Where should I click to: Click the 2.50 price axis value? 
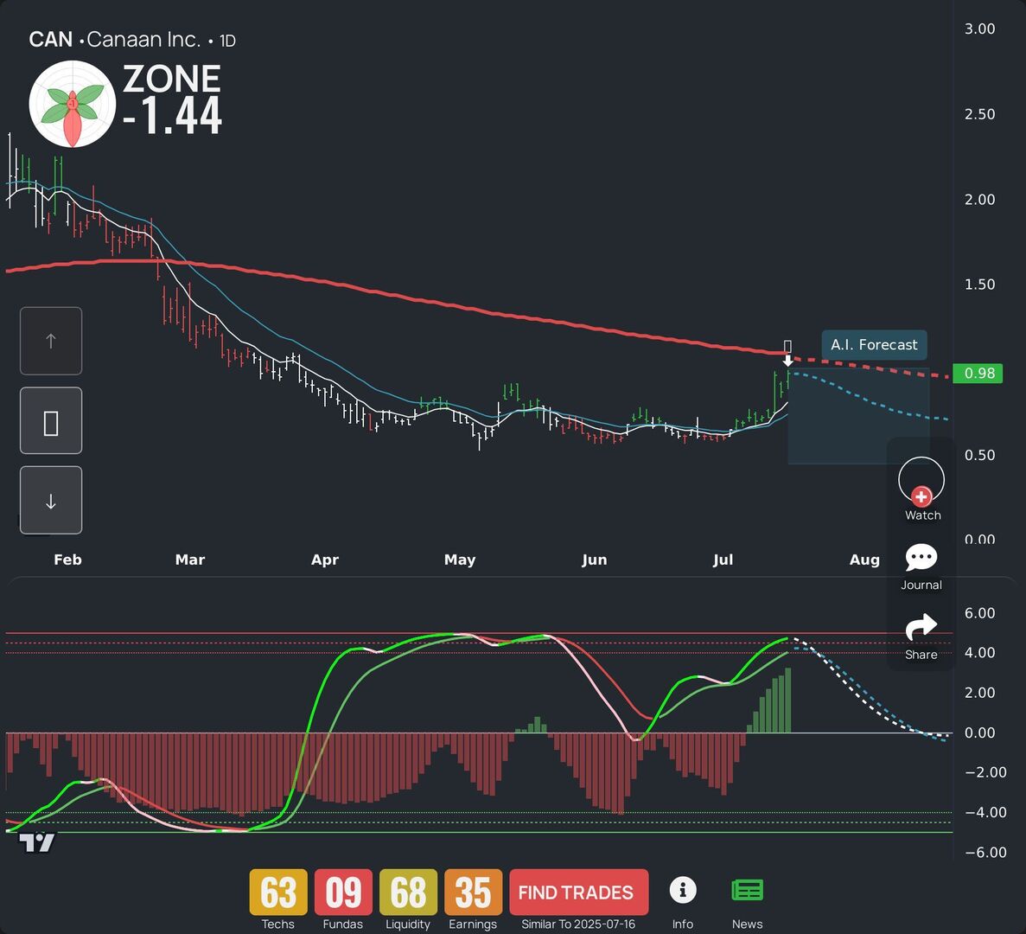979,114
